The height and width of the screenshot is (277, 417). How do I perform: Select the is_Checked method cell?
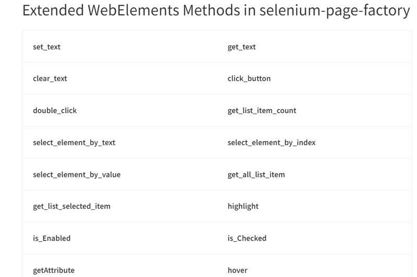pyautogui.click(x=247, y=238)
